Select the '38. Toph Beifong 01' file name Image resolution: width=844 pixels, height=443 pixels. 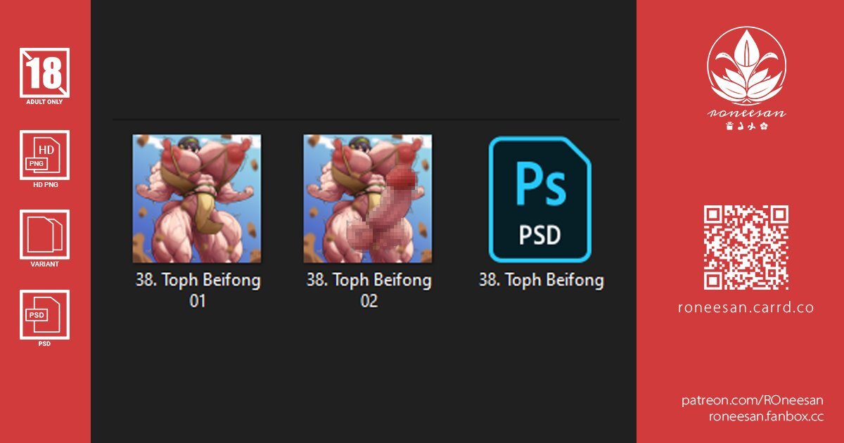pos(198,290)
